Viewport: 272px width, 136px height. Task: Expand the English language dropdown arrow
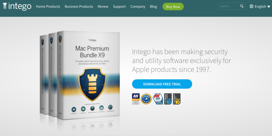[x=269, y=7]
